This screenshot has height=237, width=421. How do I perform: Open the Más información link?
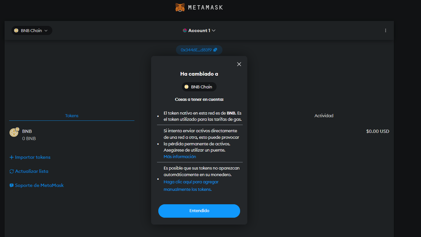point(180,156)
